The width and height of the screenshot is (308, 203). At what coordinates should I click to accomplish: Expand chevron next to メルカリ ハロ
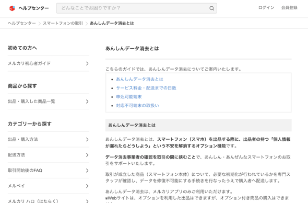point(87,201)
